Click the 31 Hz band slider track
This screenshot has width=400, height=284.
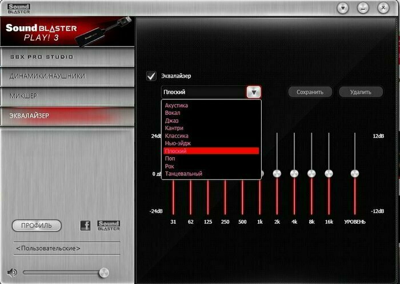(x=173, y=198)
